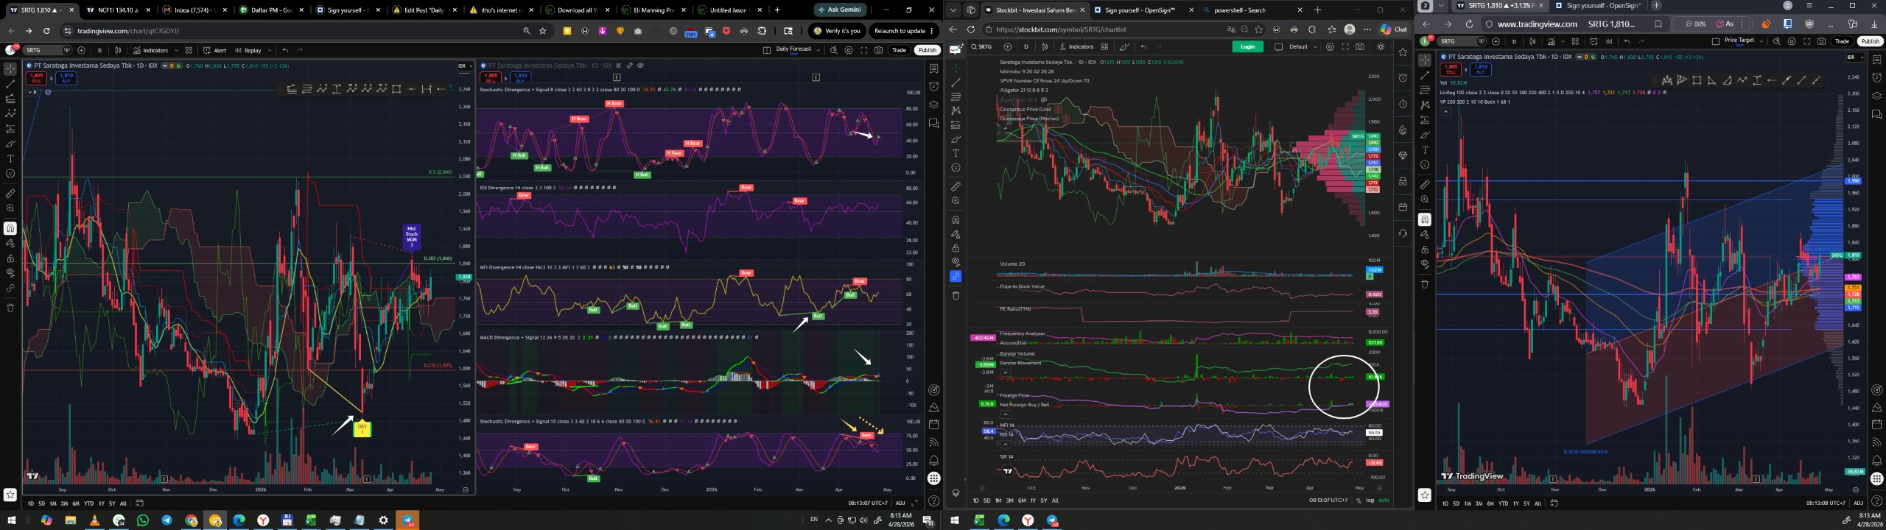Click the trash icon in left drawing sidebar
Screen dimensions: 1886x530
coord(10,308)
